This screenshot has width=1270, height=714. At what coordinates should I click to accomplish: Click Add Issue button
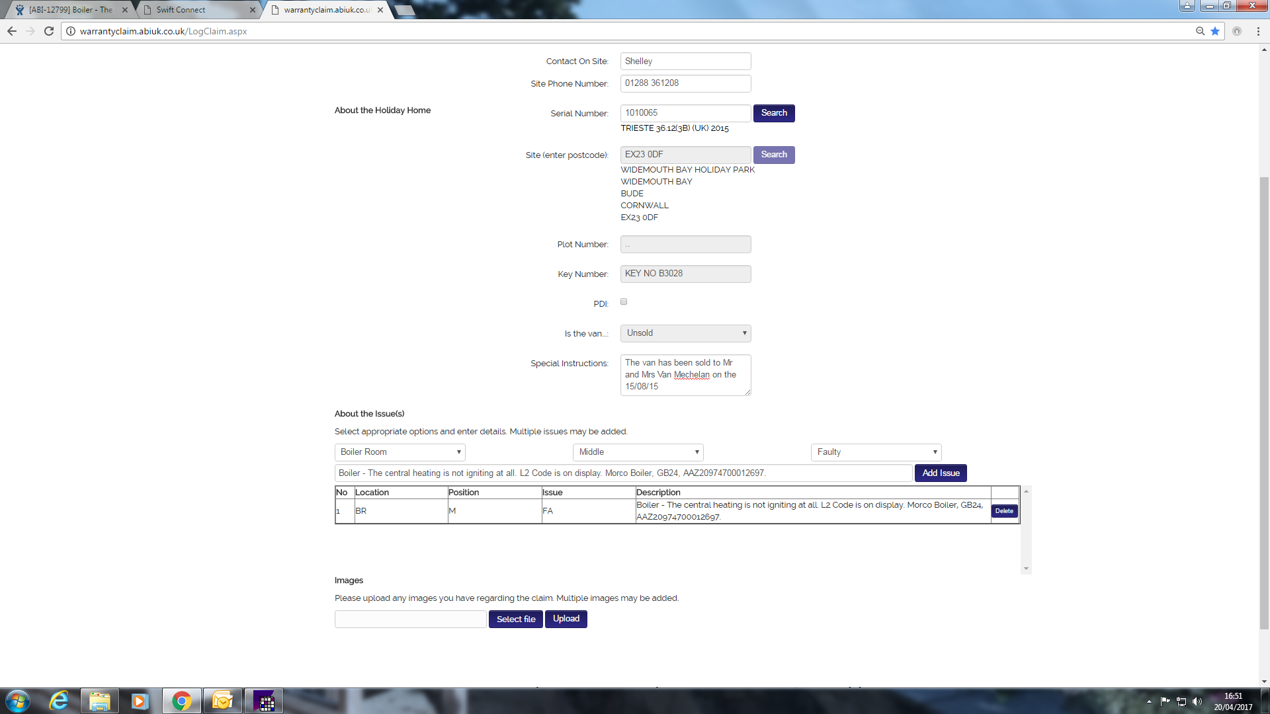941,473
